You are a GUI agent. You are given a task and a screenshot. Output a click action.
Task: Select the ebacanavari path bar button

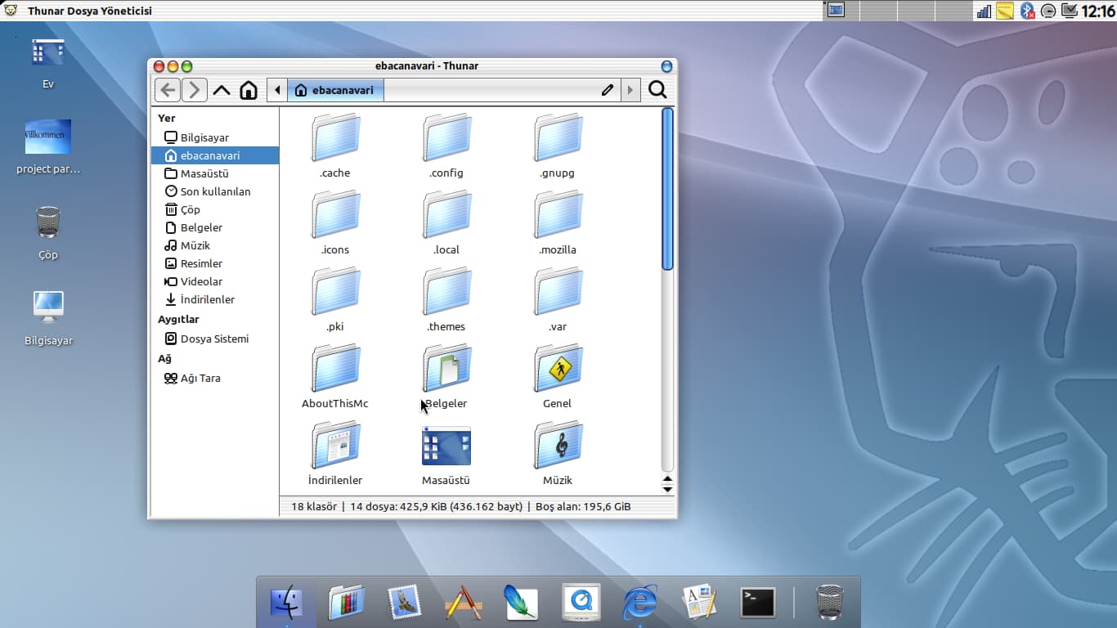pos(335,90)
